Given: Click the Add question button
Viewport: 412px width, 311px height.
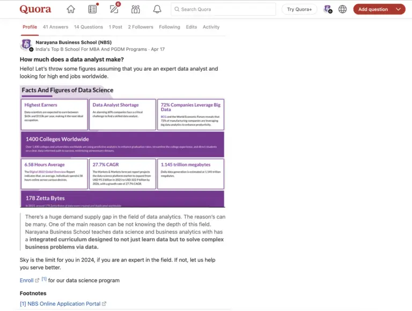Looking at the screenshot, I should tap(373, 9).
